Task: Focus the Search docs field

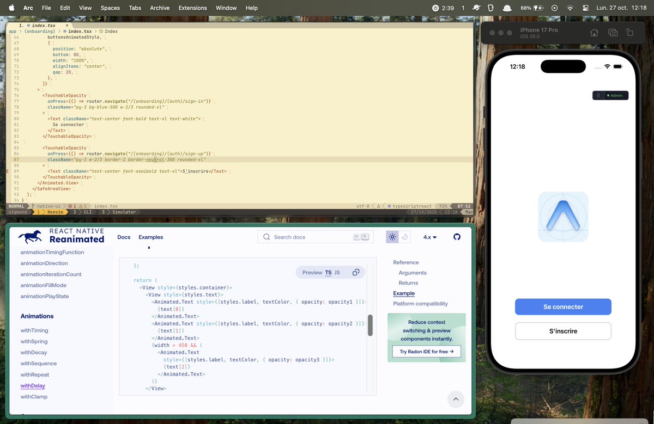Action: tap(315, 237)
